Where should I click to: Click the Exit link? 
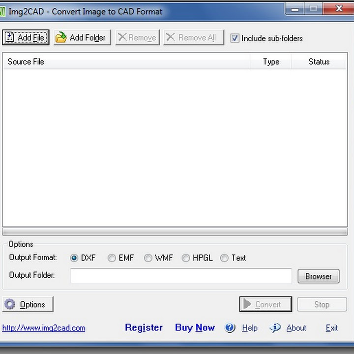(x=331, y=328)
